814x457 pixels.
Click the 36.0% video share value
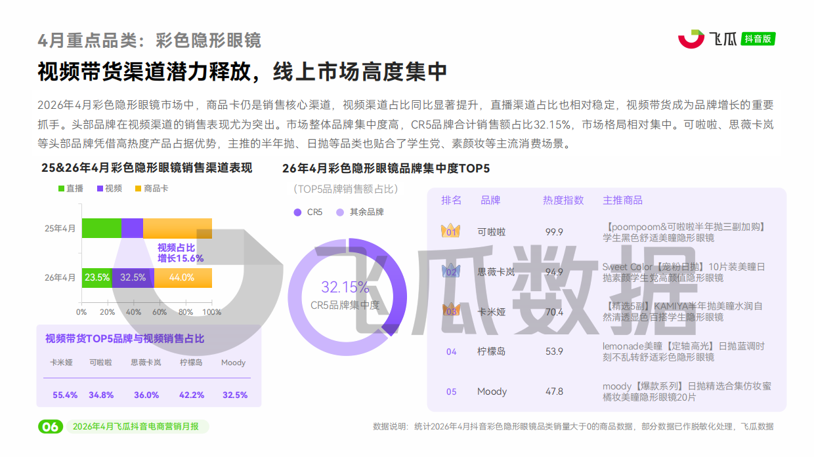[146, 395]
